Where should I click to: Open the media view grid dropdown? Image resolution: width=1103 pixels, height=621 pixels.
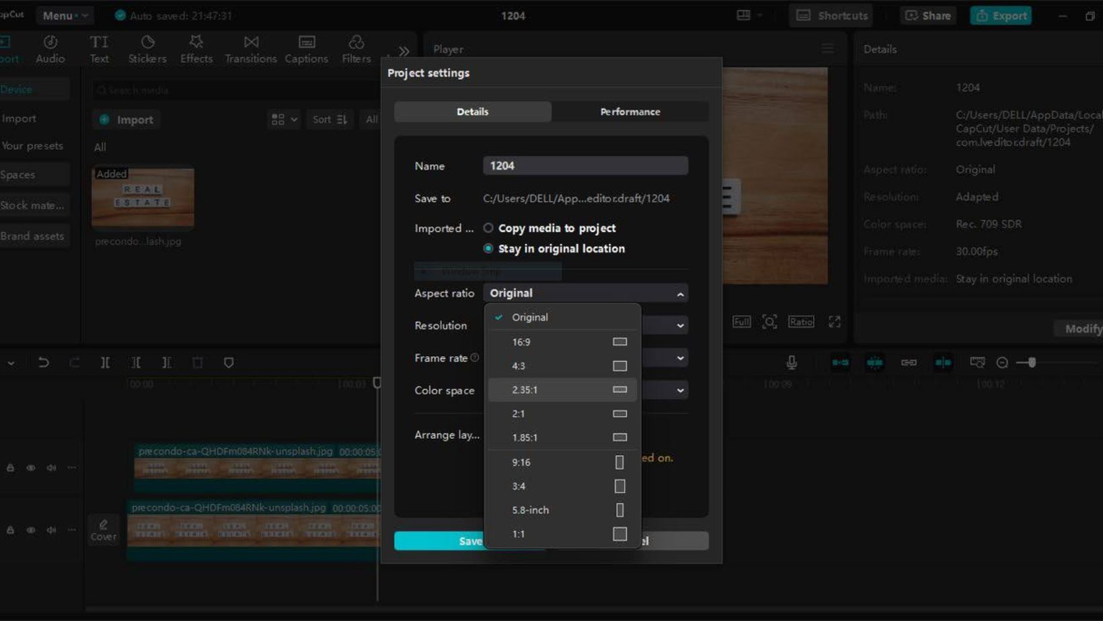click(284, 119)
